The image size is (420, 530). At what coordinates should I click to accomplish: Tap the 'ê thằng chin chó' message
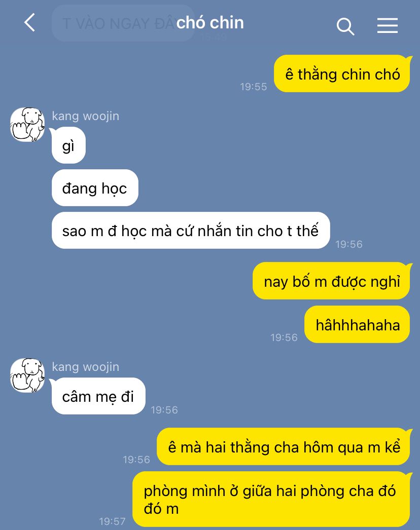pyautogui.click(x=342, y=73)
